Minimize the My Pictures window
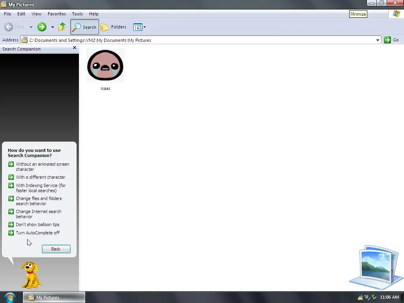404x303 pixels. [372, 3]
